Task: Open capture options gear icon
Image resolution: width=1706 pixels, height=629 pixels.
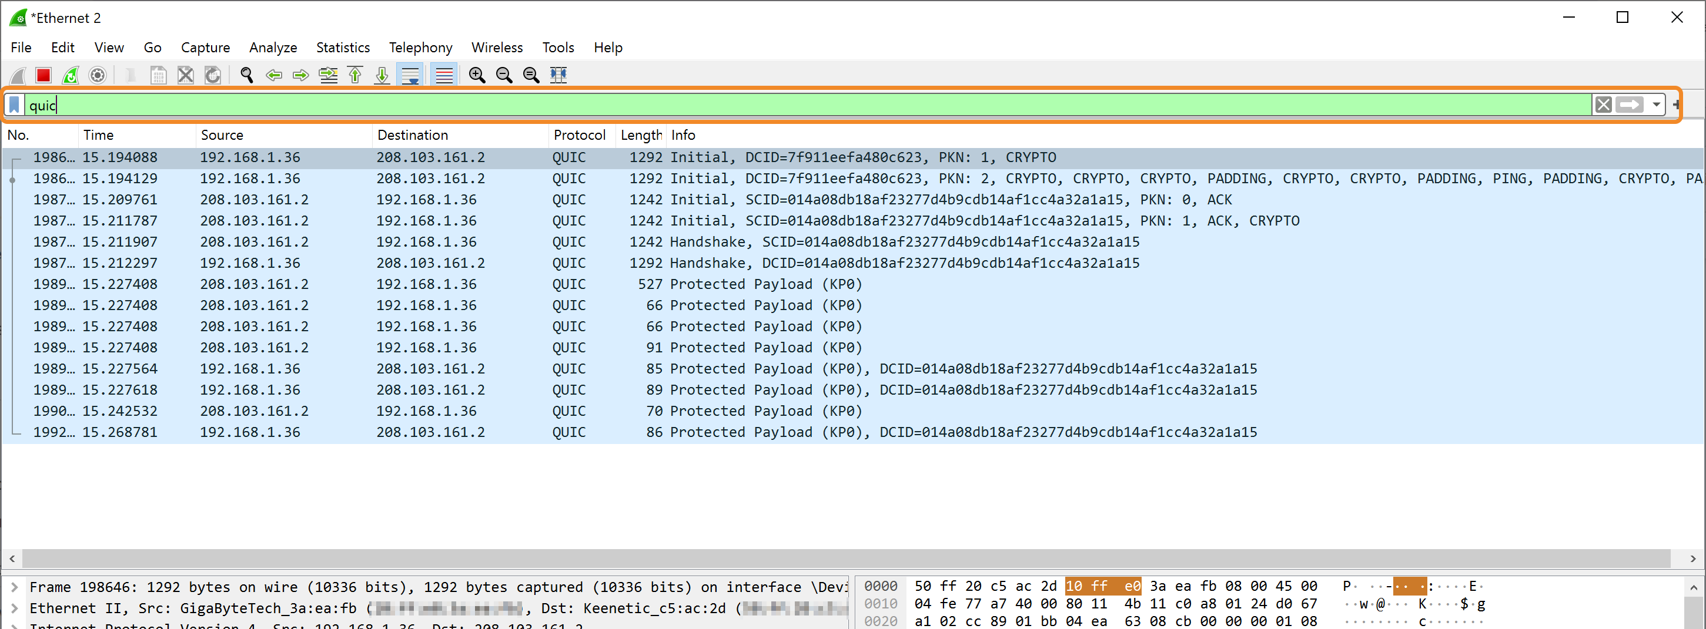Action: [98, 75]
